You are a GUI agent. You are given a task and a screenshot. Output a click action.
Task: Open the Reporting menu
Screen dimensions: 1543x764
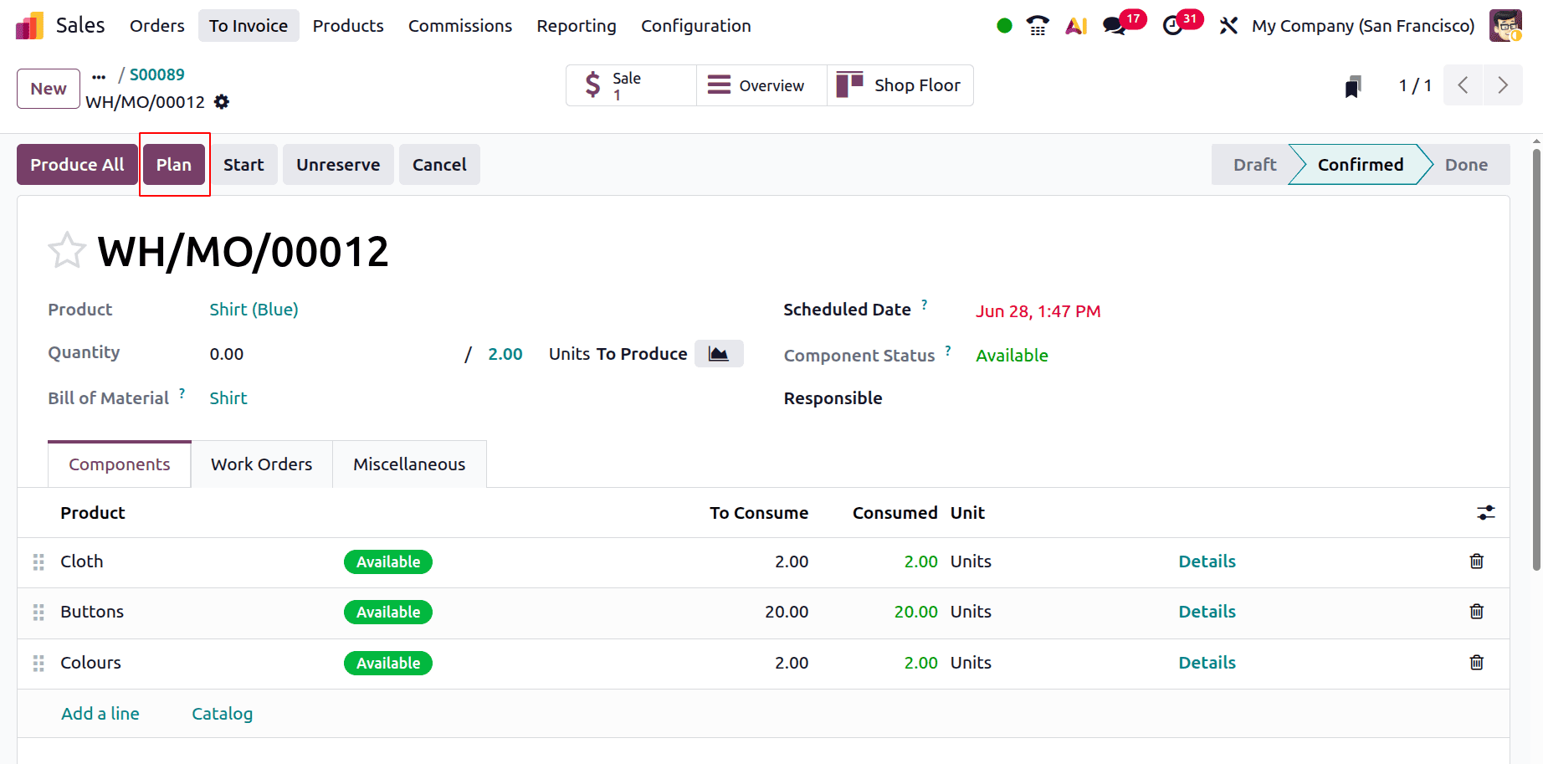[577, 26]
